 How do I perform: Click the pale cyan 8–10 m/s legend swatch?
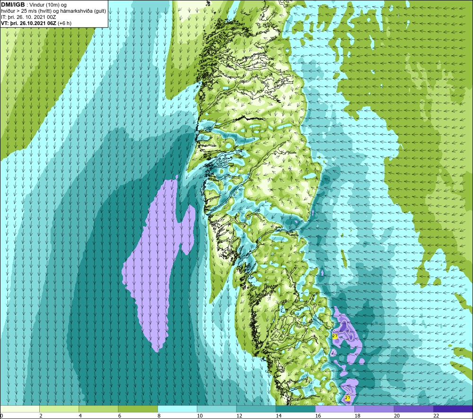pyautogui.click(x=177, y=409)
